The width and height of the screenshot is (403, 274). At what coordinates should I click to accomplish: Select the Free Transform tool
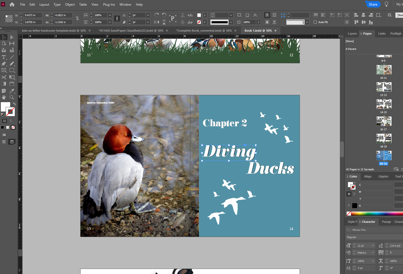point(12,77)
